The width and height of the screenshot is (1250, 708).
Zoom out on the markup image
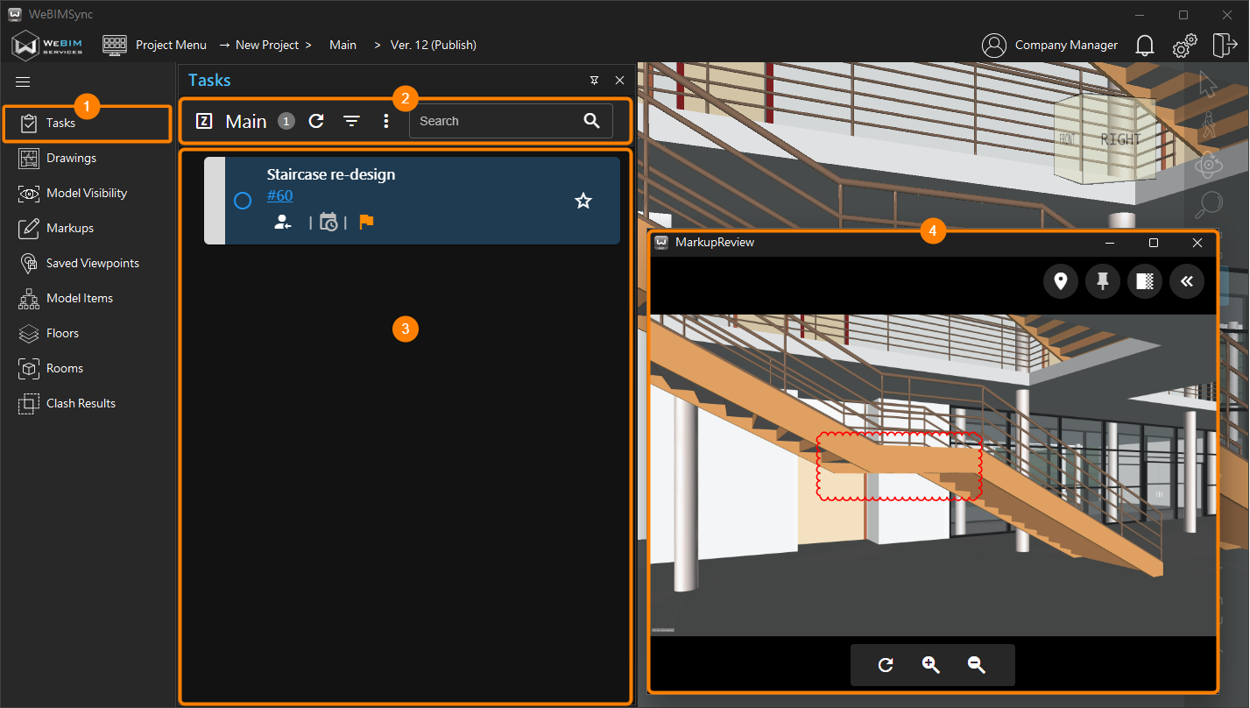click(977, 665)
